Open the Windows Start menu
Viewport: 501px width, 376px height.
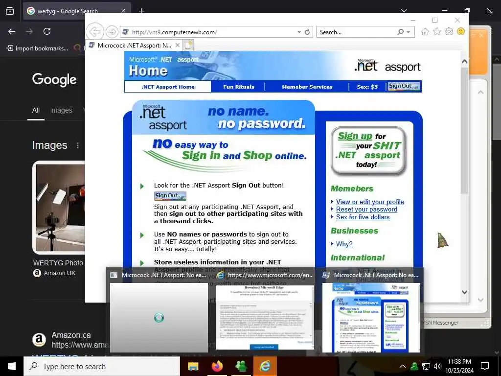pyautogui.click(x=12, y=366)
